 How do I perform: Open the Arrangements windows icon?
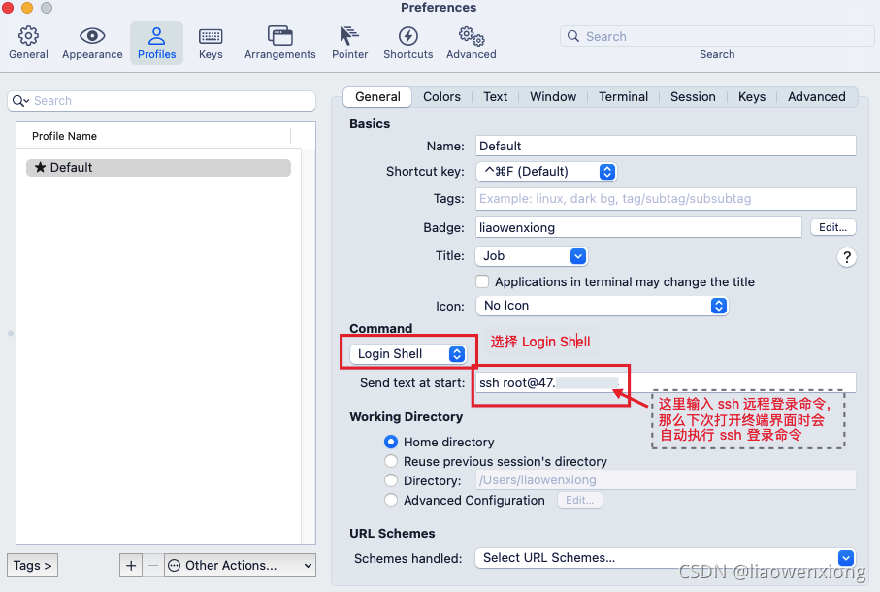pyautogui.click(x=279, y=36)
